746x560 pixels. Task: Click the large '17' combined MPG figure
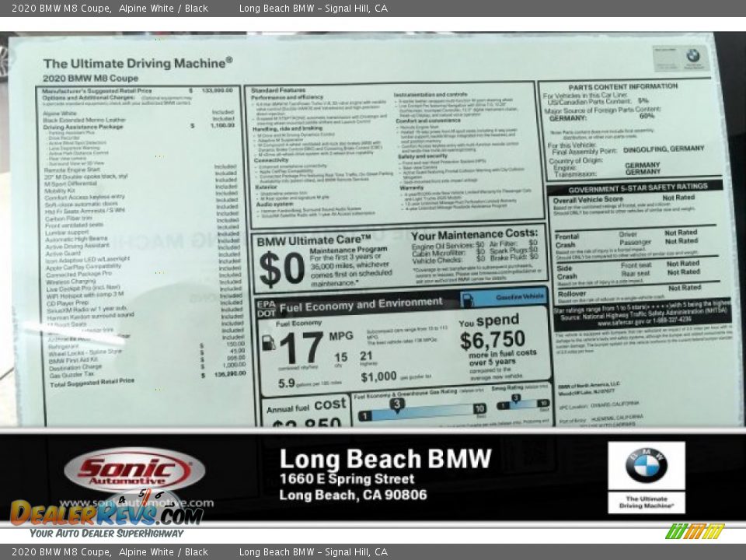click(302, 348)
